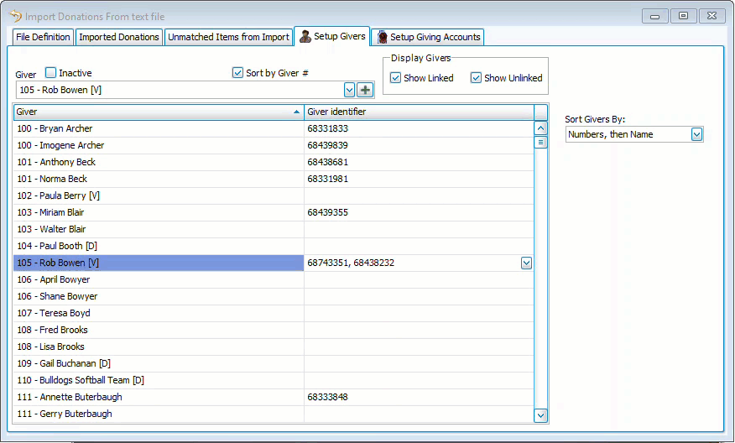This screenshot has width=735, height=443.
Task: Select the 111 - Annette Buterbaugh row
Action: tap(158, 397)
